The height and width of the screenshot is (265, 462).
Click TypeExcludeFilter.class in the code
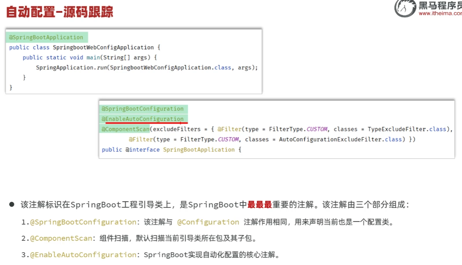[407, 129]
